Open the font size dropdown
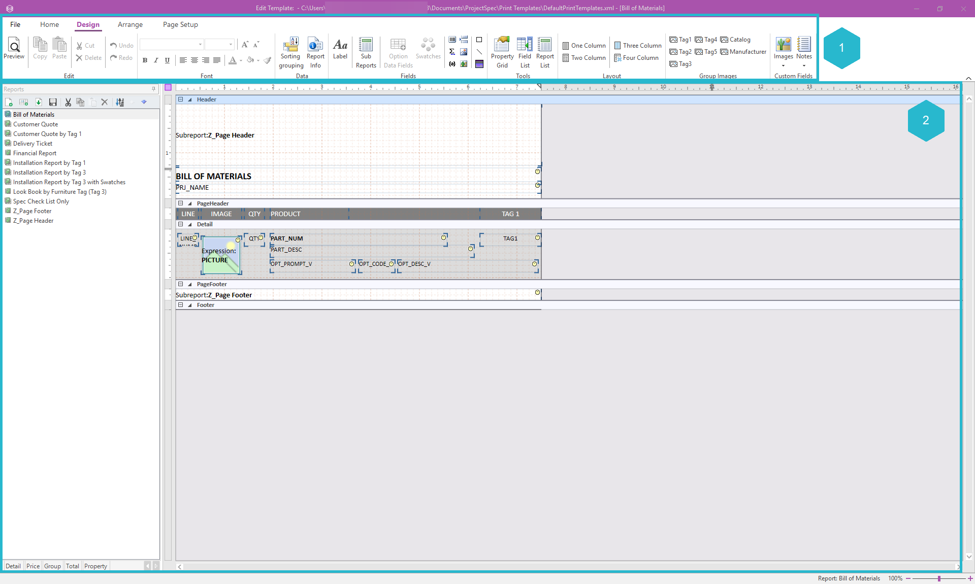Screen dimensions: 975x584 tap(231, 45)
